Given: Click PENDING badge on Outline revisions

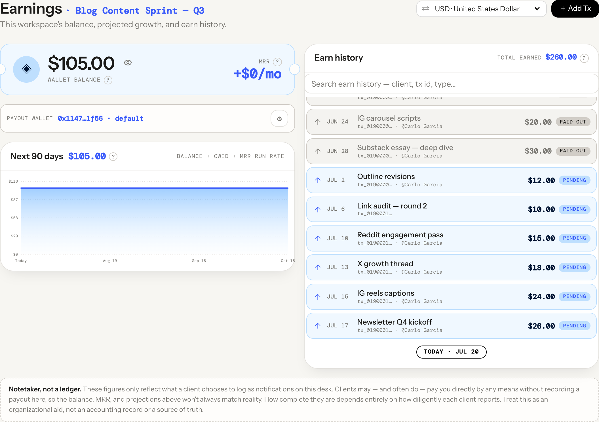Looking at the screenshot, I should (x=574, y=180).
